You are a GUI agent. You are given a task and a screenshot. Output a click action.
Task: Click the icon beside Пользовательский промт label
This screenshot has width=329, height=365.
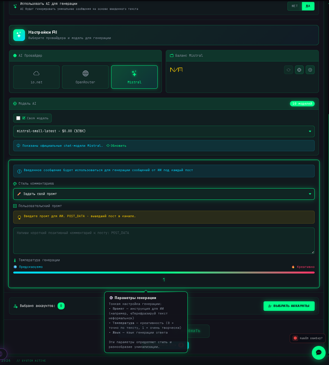(x=15, y=206)
